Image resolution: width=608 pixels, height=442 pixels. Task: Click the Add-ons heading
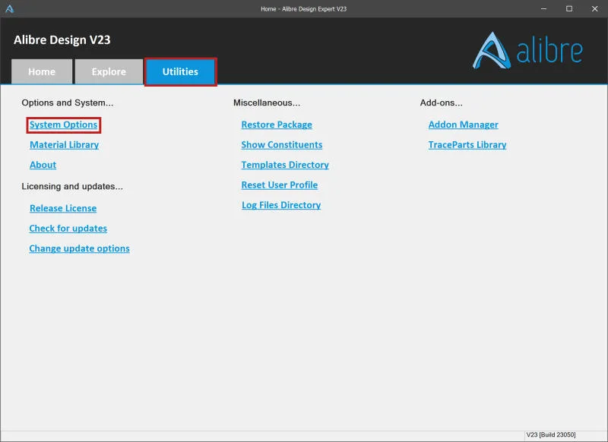[442, 103]
